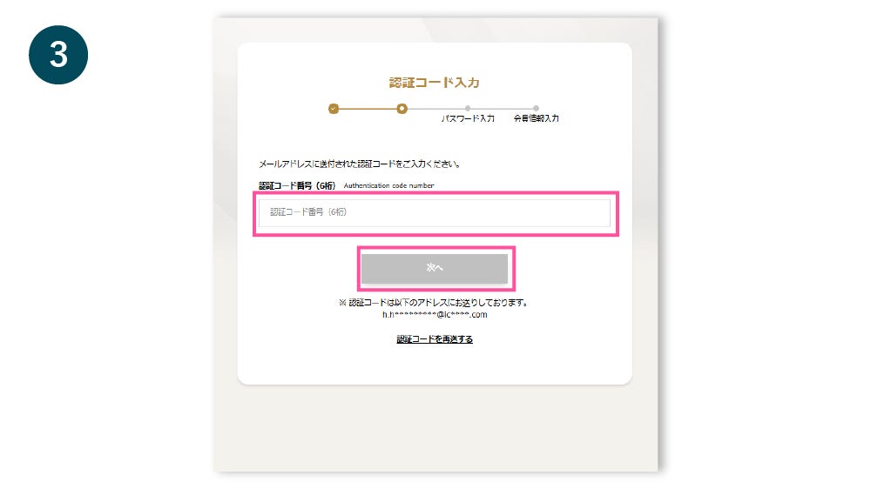871x489 pixels.
Task: Click the empty white card area below resend link
Action: (x=435, y=364)
